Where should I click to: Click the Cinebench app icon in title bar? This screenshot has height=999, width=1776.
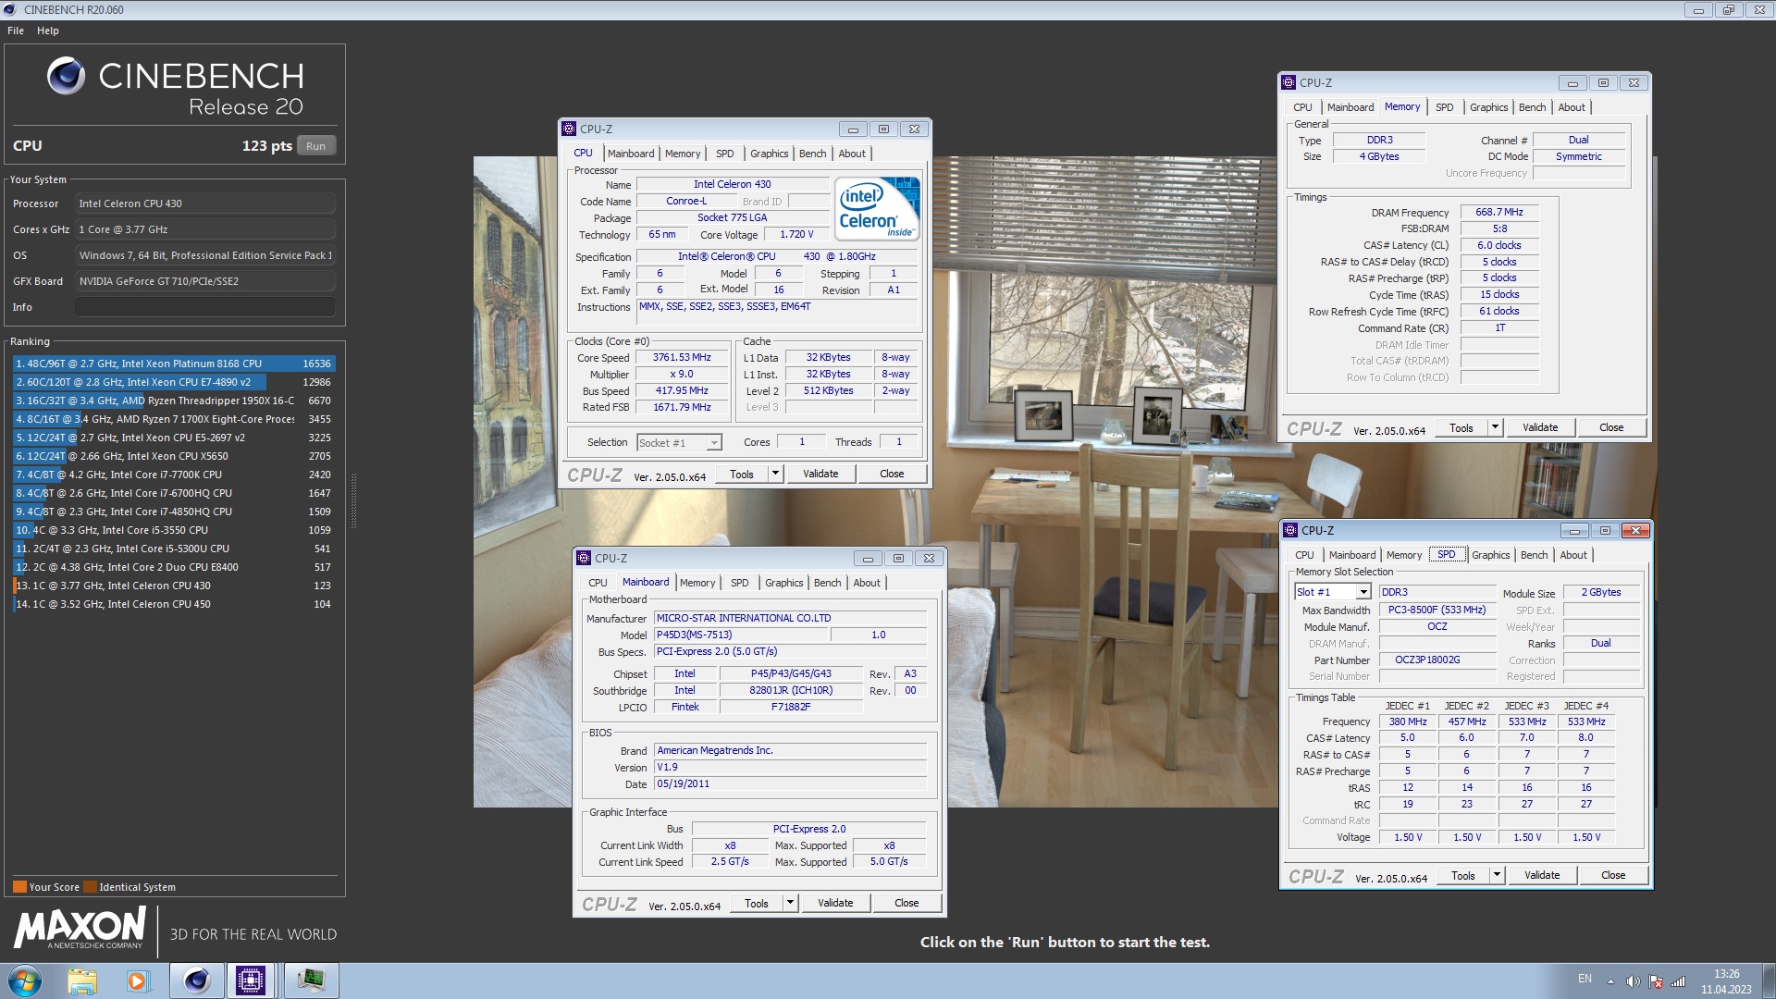10,9
